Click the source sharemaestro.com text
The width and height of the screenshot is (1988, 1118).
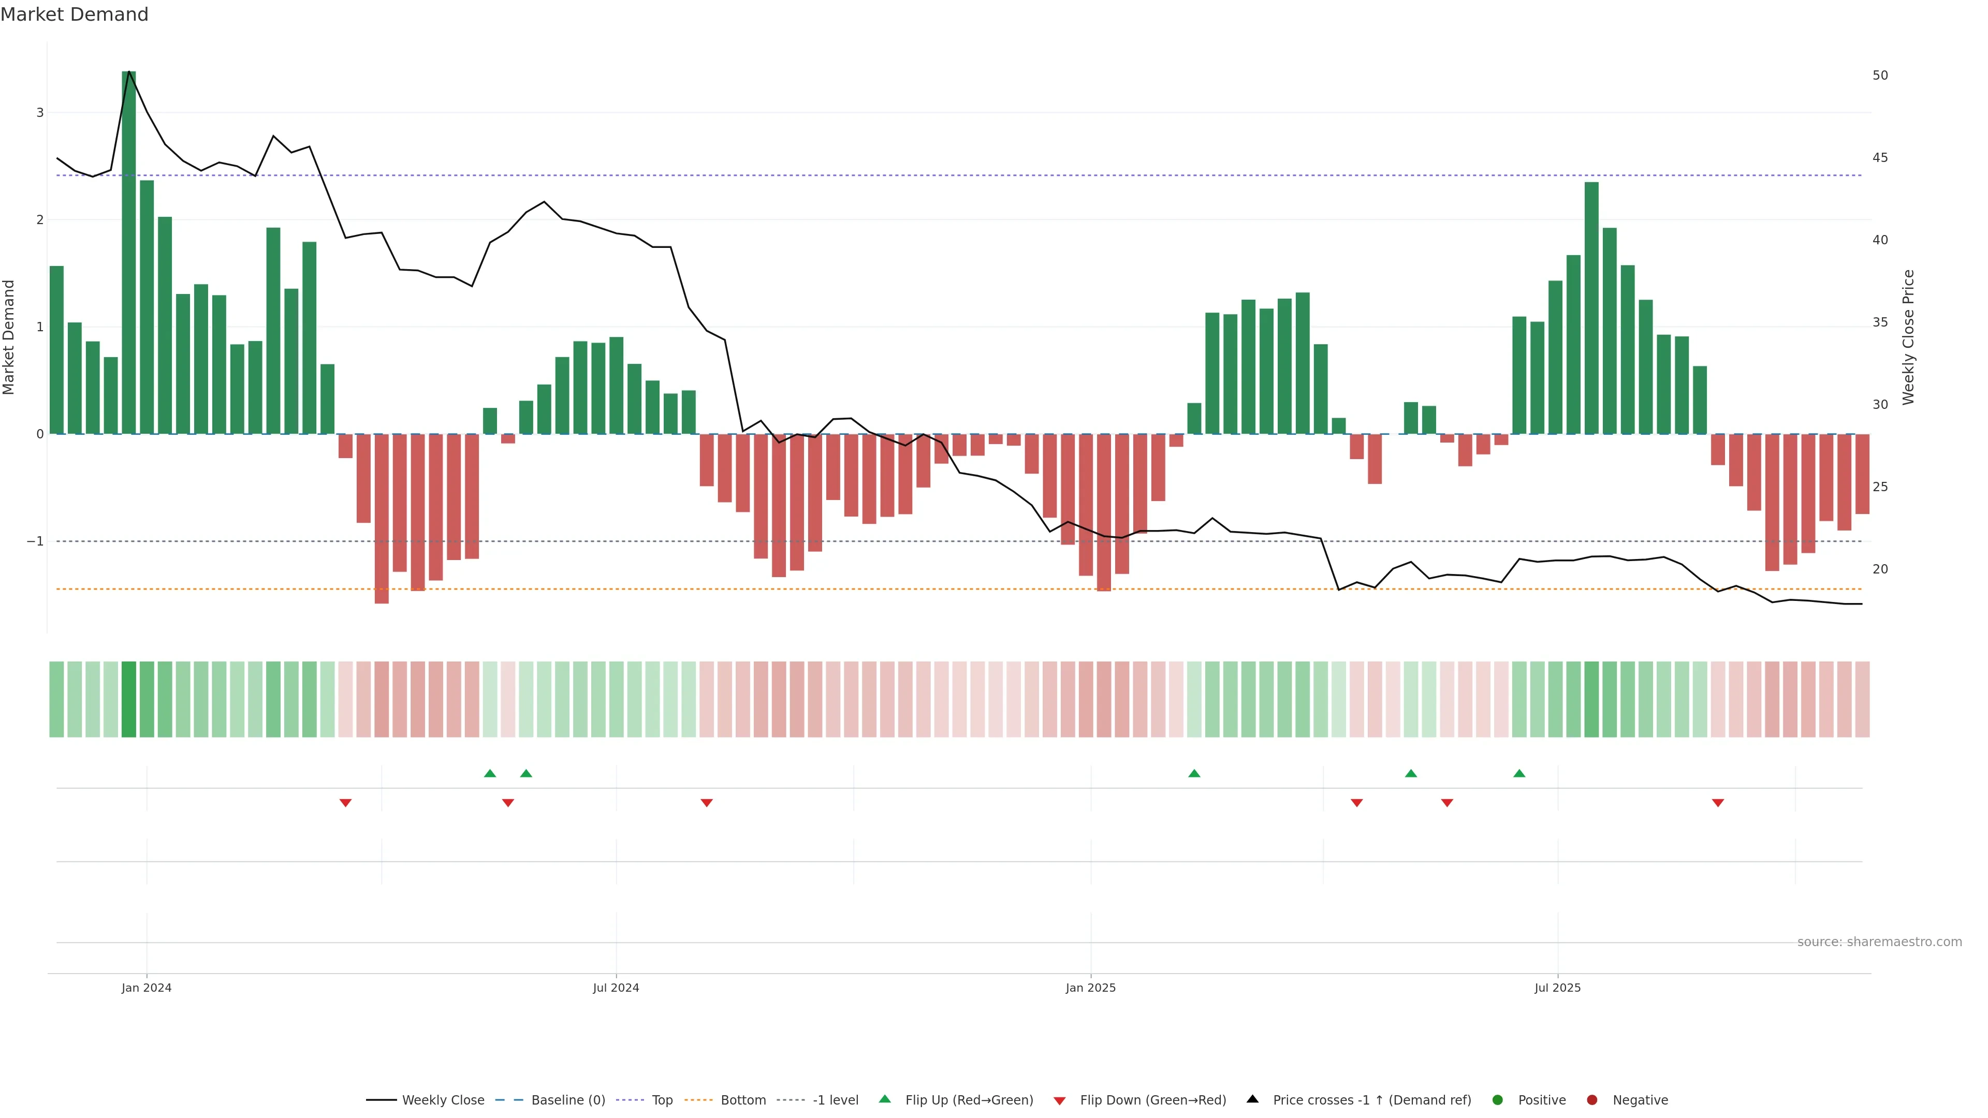pyautogui.click(x=1879, y=942)
